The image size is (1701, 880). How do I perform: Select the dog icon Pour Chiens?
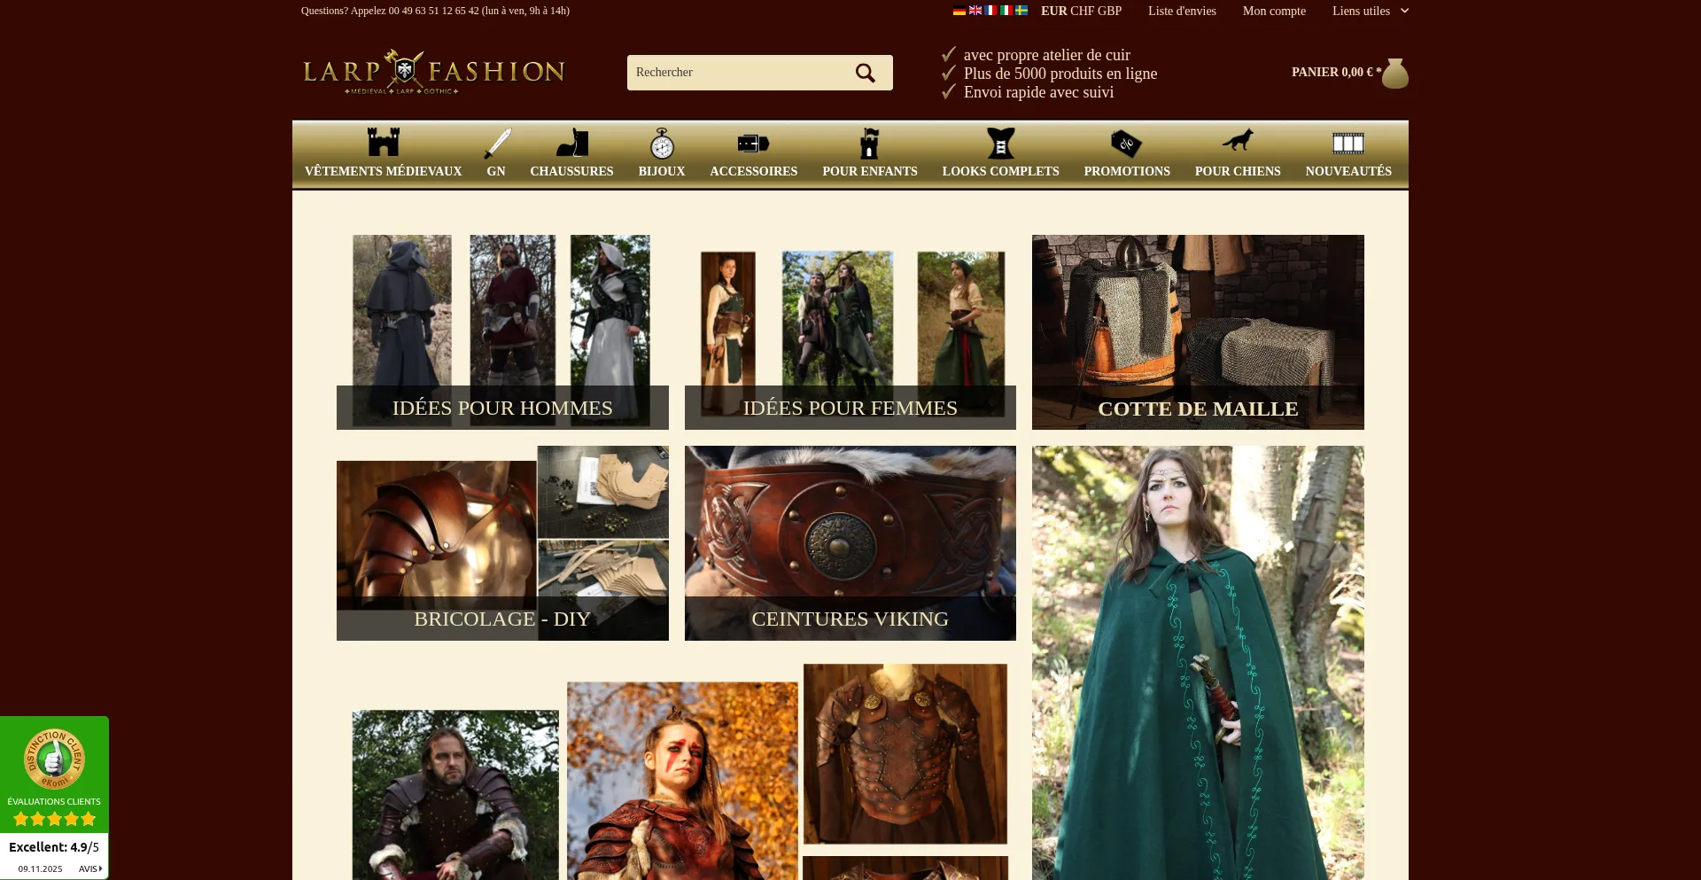1237,142
